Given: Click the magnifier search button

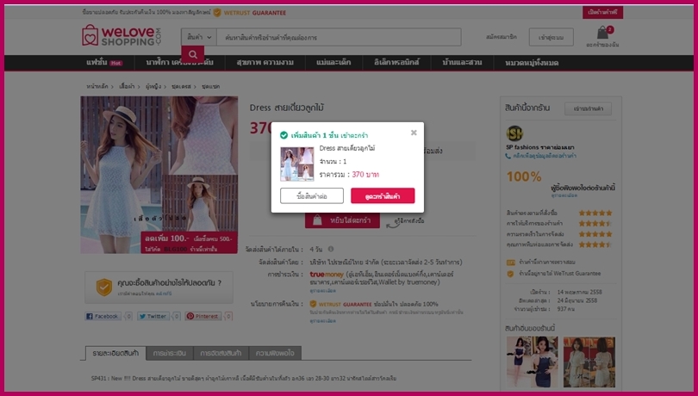Looking at the screenshot, I should click(x=193, y=54).
